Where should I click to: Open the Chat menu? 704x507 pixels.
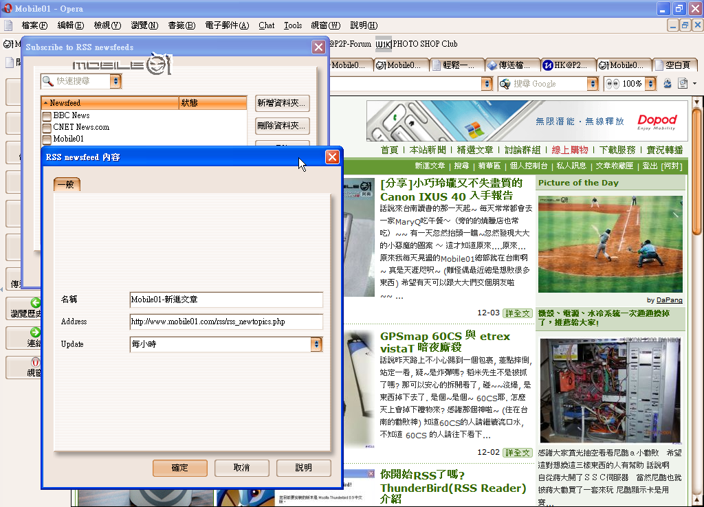(266, 25)
